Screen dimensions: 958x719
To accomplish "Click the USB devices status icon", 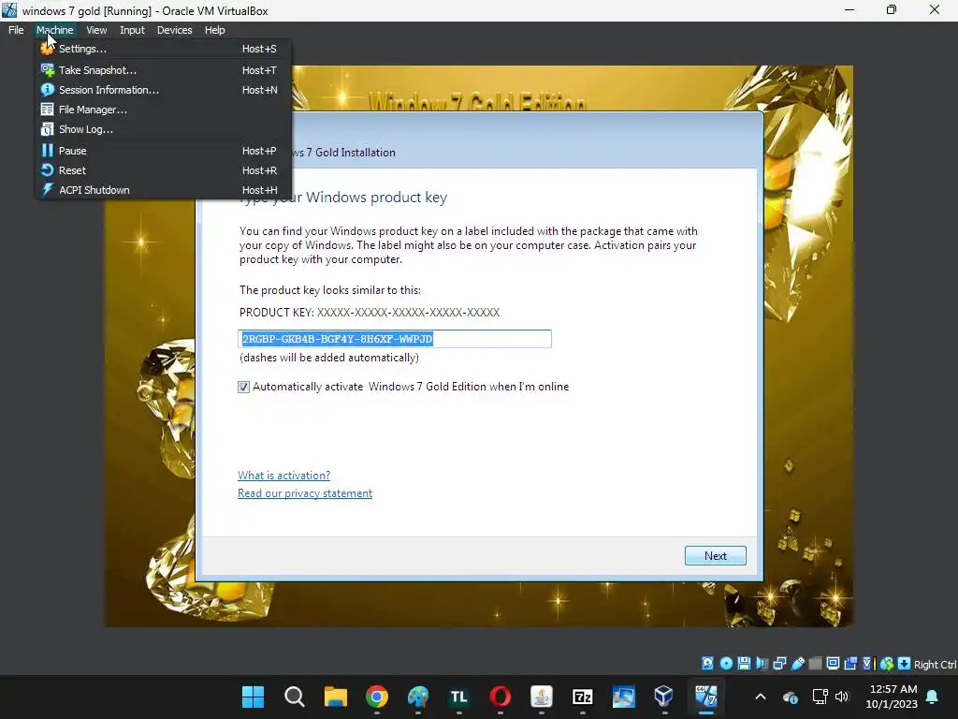I will tap(797, 664).
